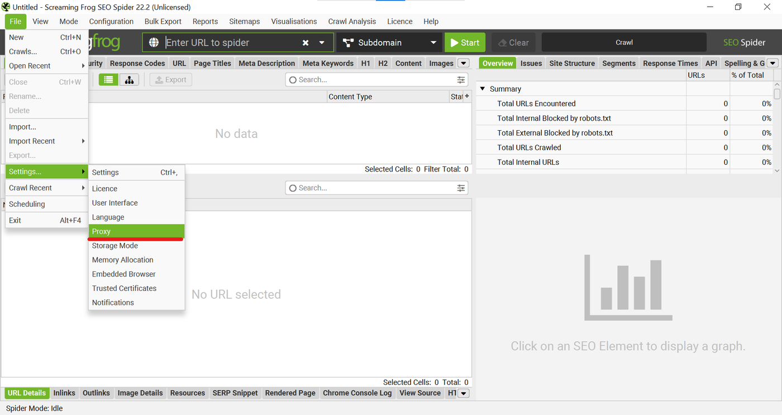Open the Crawl Analysis menu

click(352, 21)
